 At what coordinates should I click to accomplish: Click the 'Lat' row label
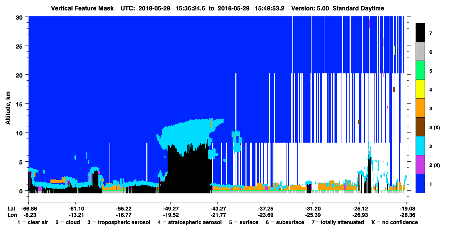(11, 208)
